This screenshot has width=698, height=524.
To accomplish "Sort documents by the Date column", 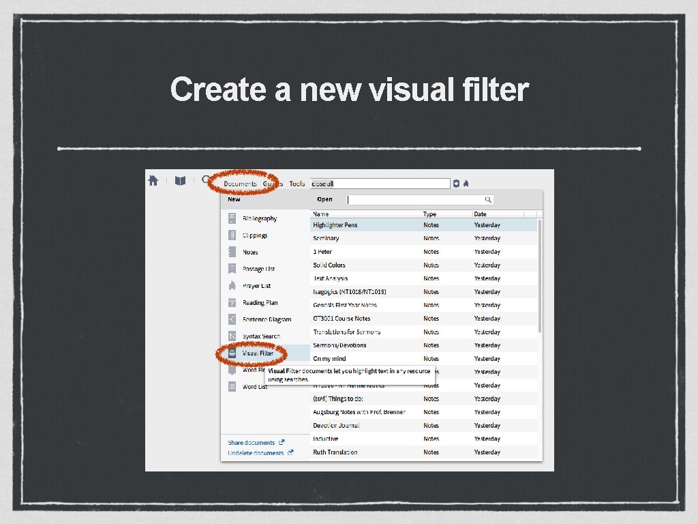I will (x=480, y=214).
